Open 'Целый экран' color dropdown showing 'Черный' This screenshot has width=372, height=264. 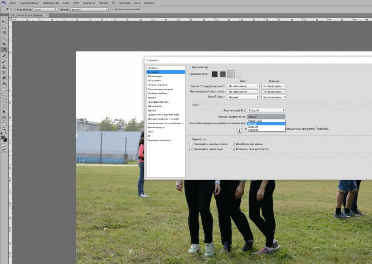243,97
